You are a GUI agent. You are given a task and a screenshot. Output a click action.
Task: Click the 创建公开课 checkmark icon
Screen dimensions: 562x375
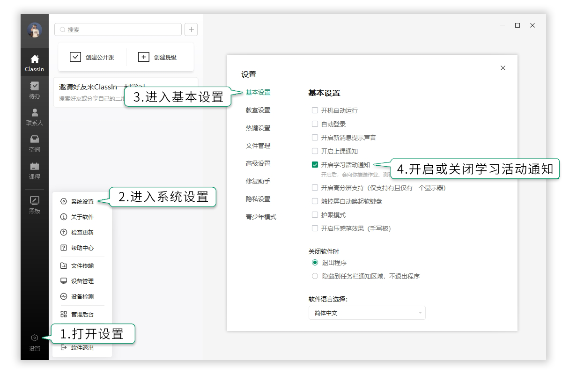pyautogui.click(x=75, y=57)
